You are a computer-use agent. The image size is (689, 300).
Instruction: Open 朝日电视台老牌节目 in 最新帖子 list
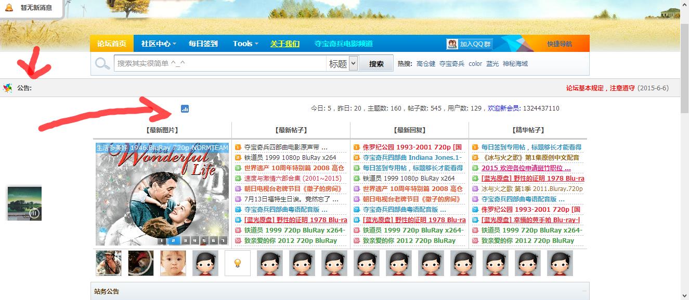(x=293, y=188)
